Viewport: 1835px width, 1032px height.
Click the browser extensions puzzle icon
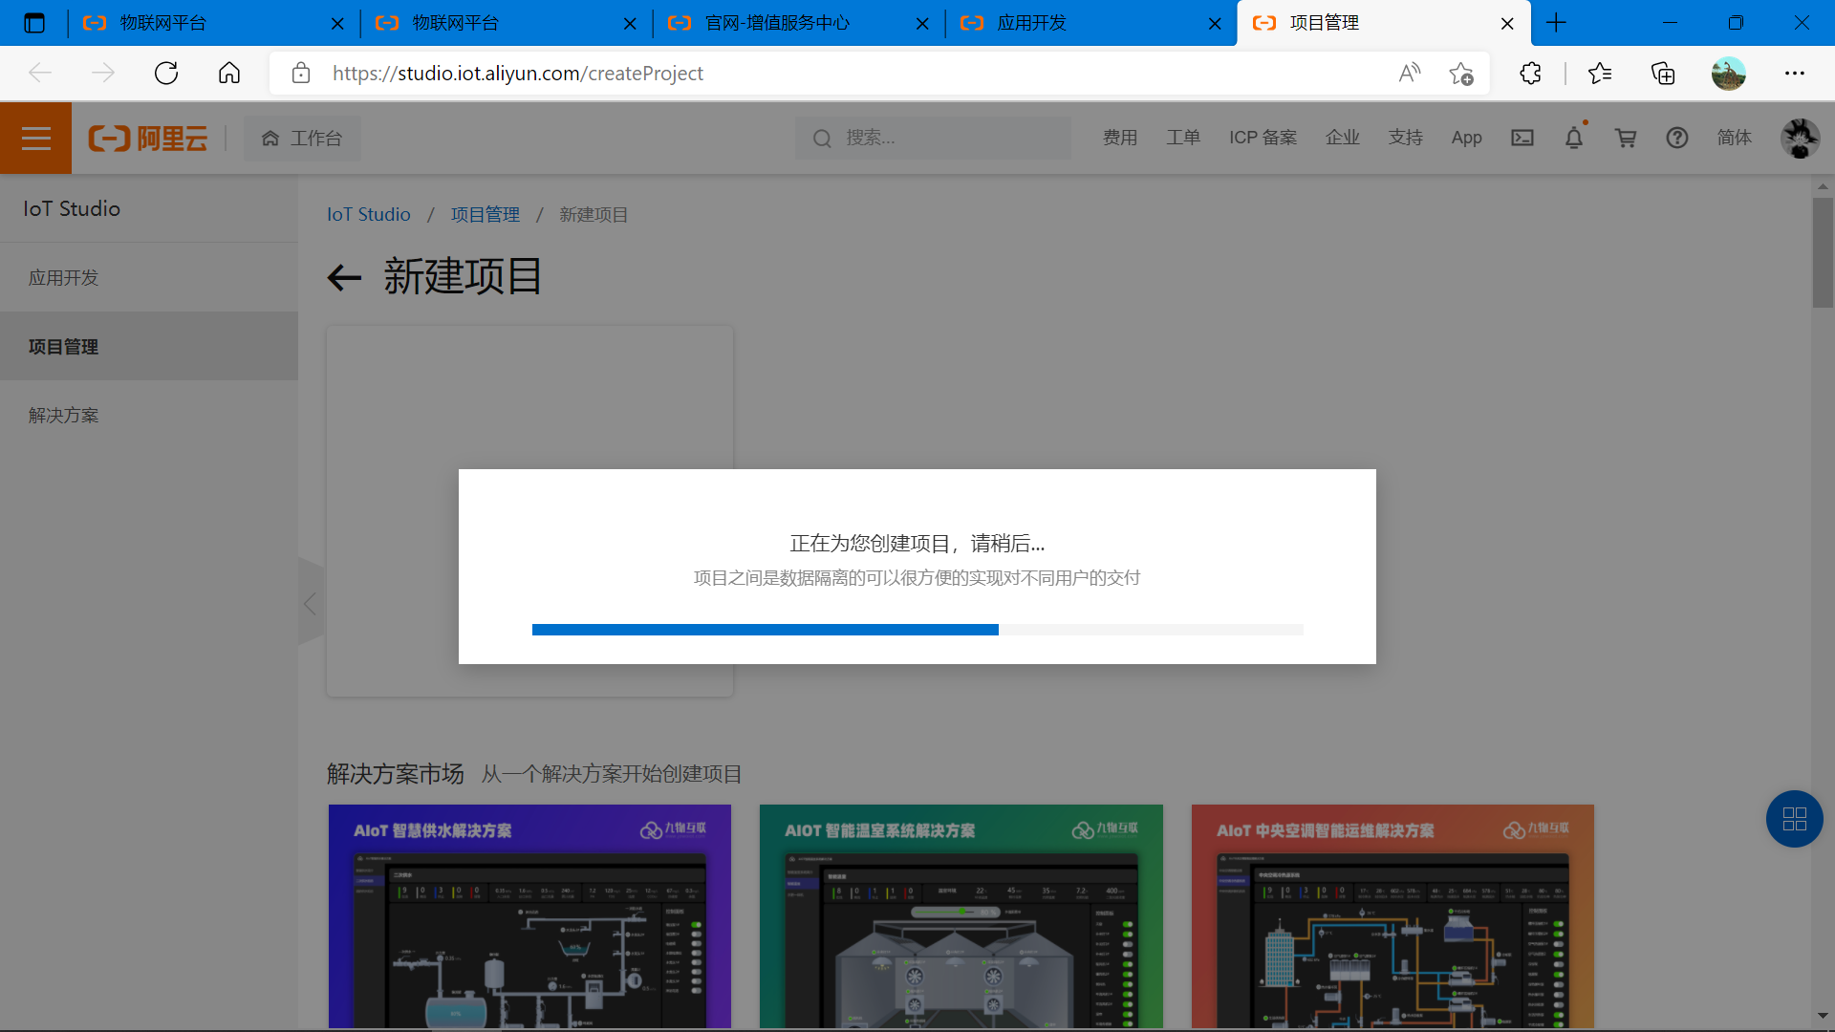(1530, 74)
